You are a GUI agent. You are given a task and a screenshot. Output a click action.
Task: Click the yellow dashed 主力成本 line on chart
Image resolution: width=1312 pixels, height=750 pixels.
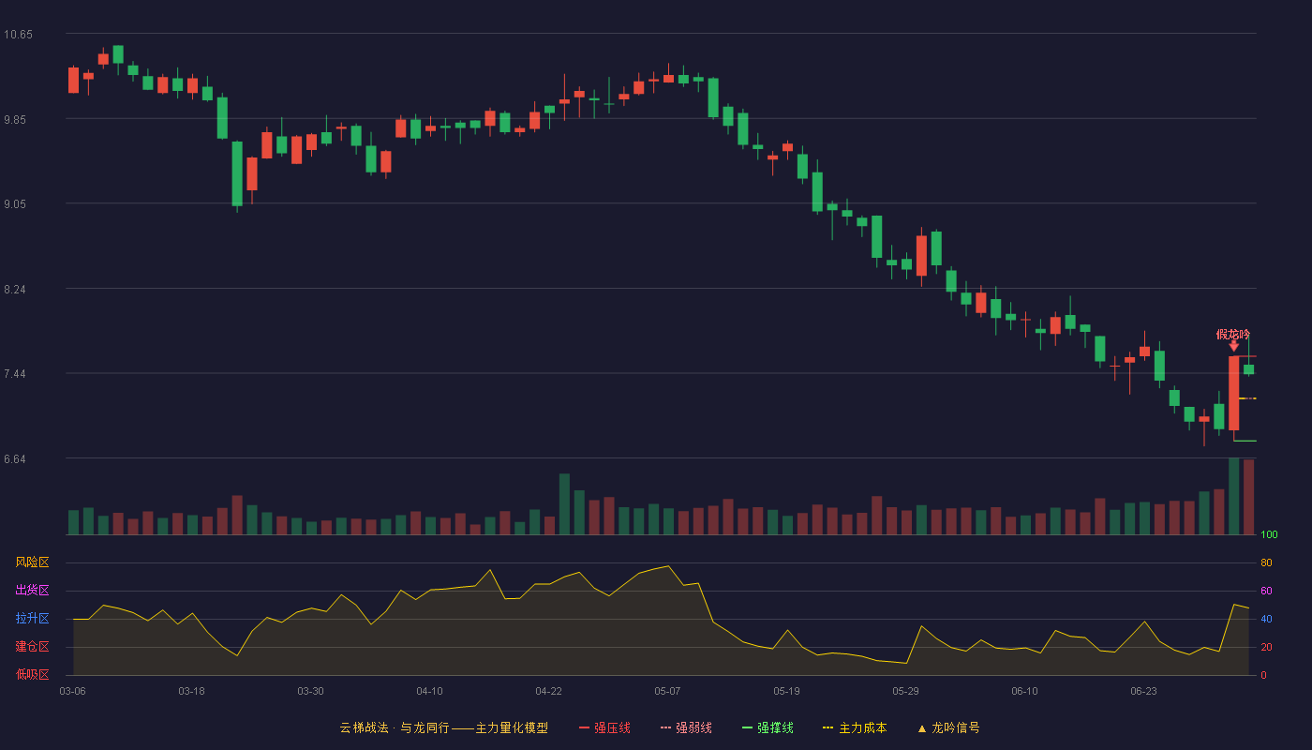point(1247,398)
